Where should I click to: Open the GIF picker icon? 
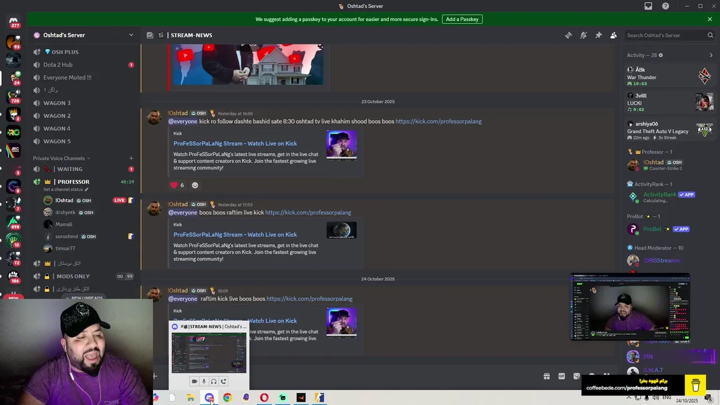[561, 376]
